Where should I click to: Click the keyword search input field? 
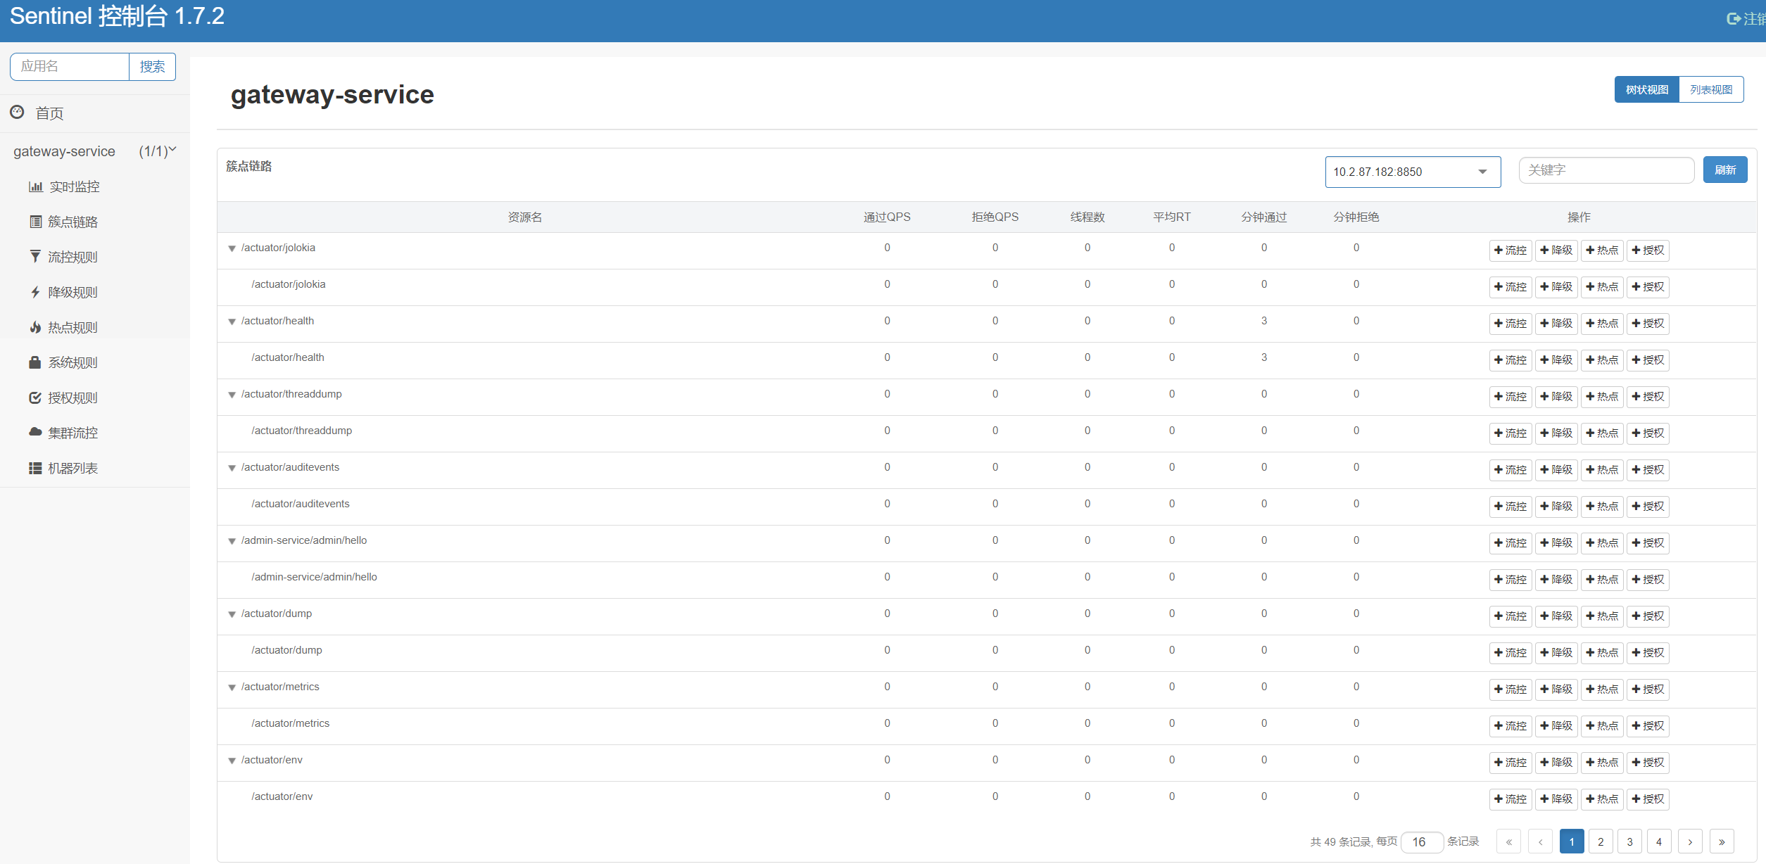click(x=1606, y=170)
